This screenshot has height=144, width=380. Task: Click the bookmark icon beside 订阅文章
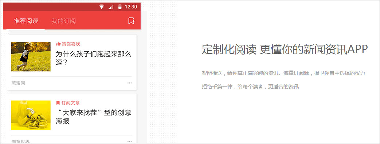(x=58, y=103)
